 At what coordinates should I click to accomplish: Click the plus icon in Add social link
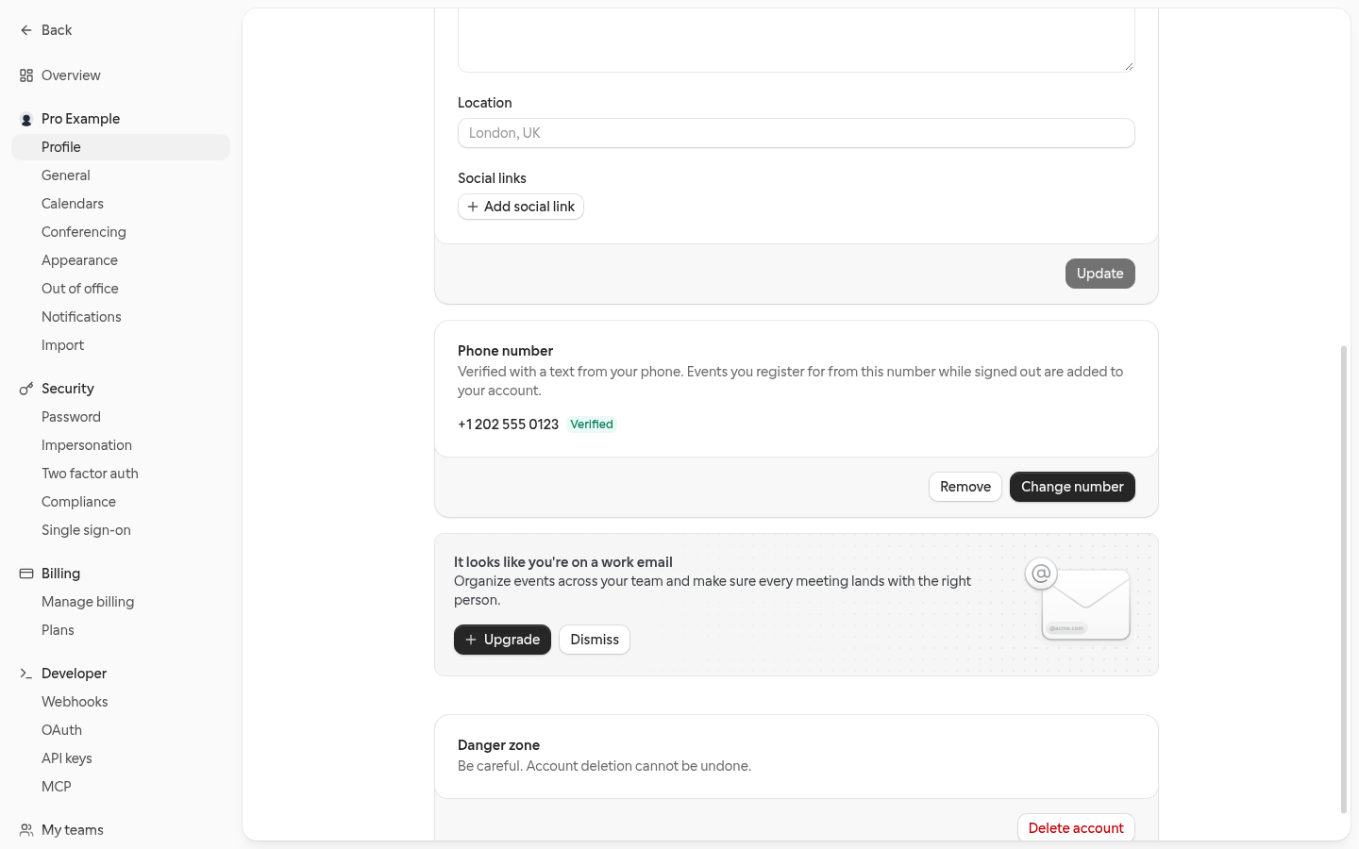coord(473,207)
